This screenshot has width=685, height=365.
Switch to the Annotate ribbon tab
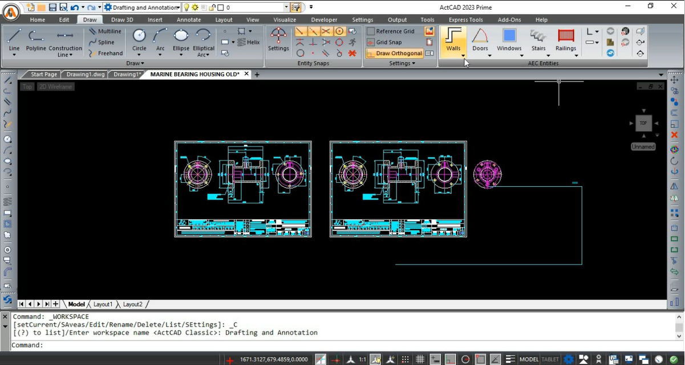pyautogui.click(x=188, y=19)
